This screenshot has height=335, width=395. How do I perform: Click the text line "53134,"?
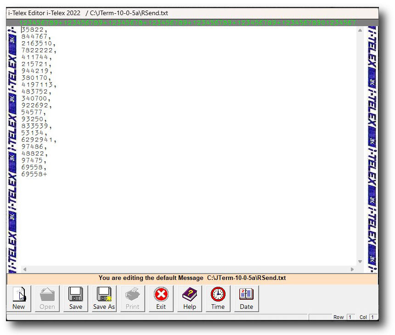point(34,133)
